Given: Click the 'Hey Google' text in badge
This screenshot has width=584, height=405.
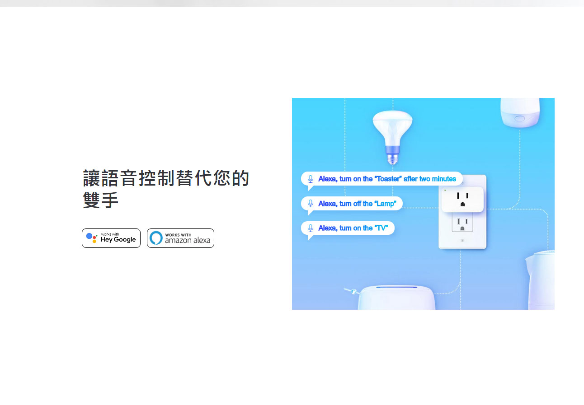Looking at the screenshot, I should point(118,240).
